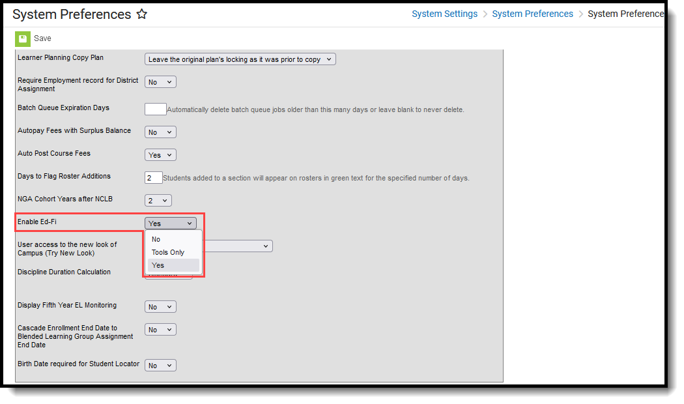The height and width of the screenshot is (404, 684).
Task: Click the Batch Queue Expiration Days label
Action: (64, 108)
